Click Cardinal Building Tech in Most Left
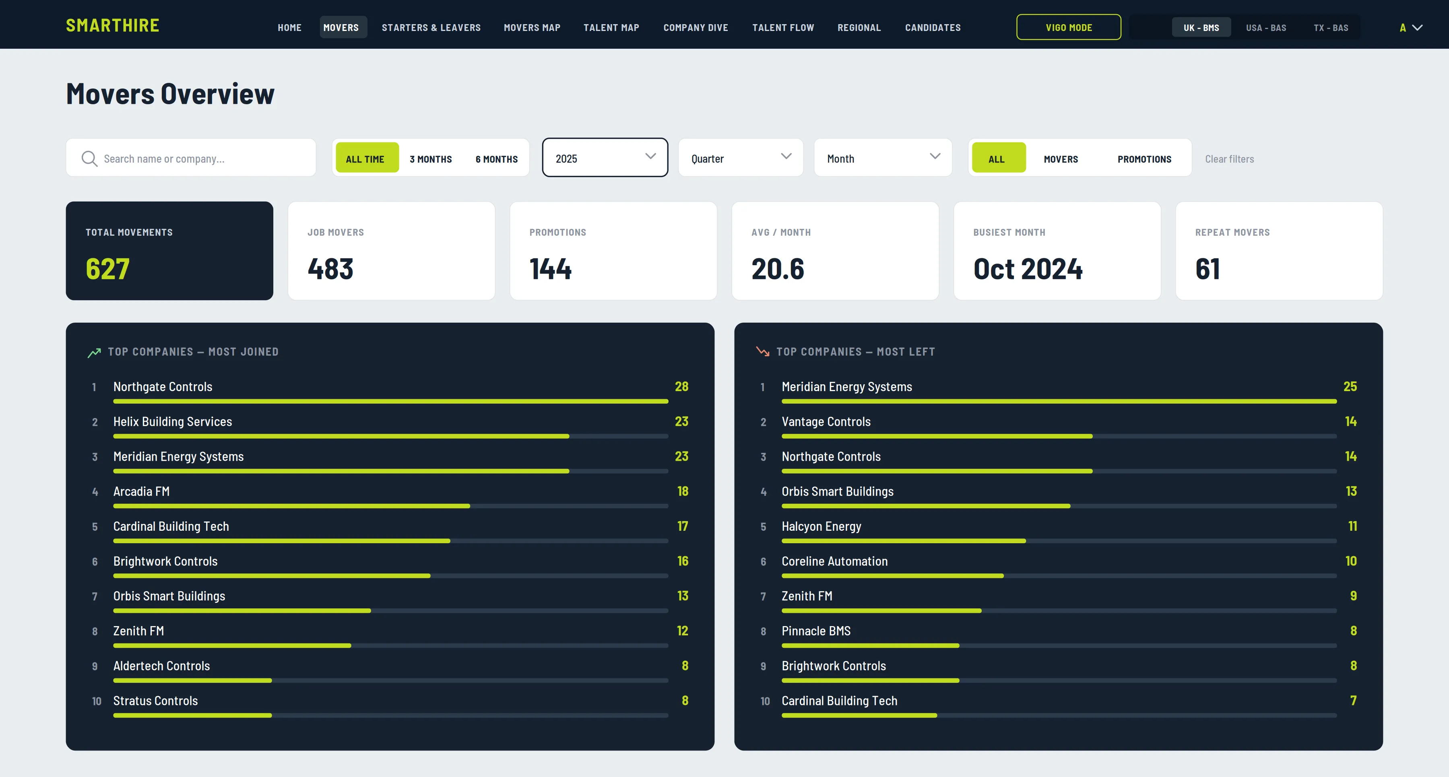 pos(840,701)
